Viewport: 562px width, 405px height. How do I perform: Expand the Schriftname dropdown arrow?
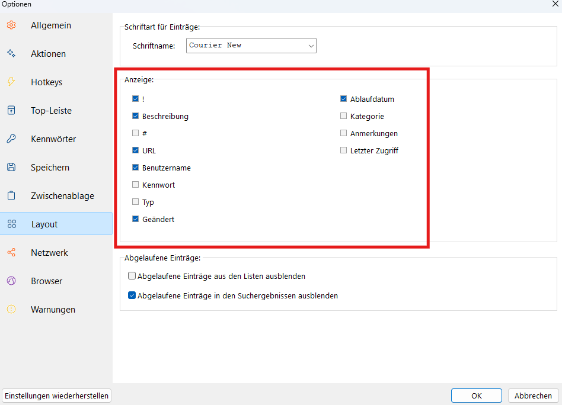pos(311,46)
